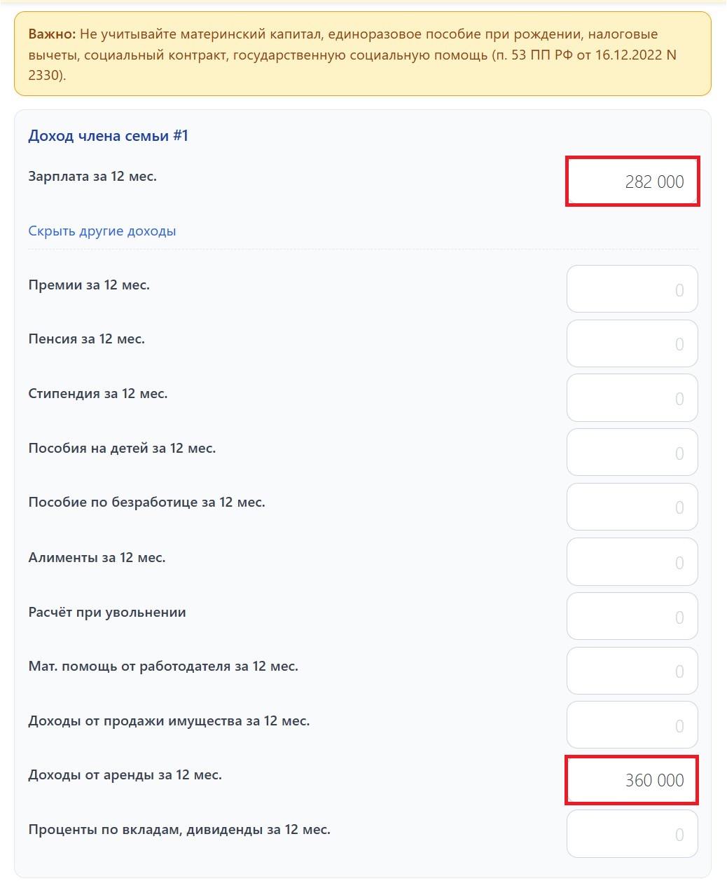The height and width of the screenshot is (895, 727).
Task: Select the rental income field showing 360 000
Action: tap(632, 780)
